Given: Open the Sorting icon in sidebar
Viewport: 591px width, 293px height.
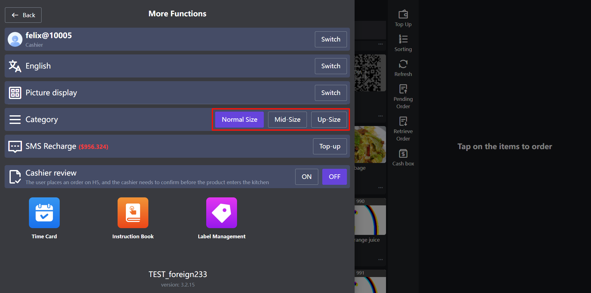Looking at the screenshot, I should [x=403, y=39].
